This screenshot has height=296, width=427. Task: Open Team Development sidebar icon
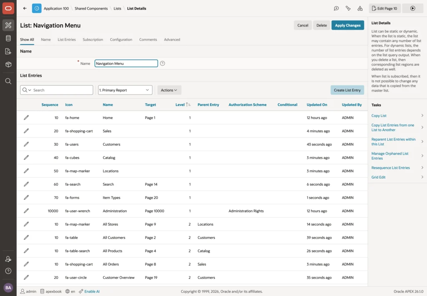coord(8,51)
